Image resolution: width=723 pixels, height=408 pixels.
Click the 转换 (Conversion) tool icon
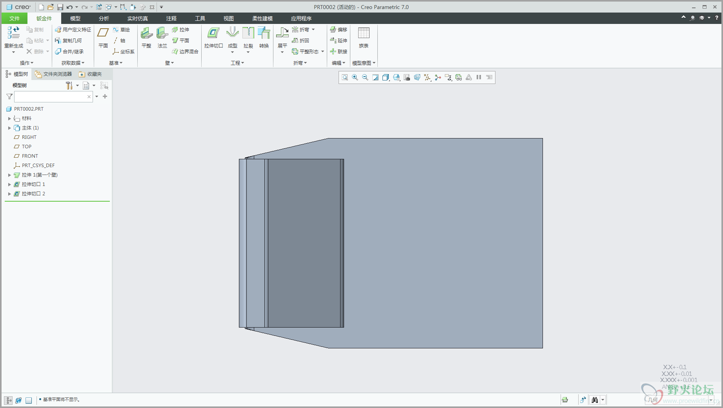click(264, 38)
